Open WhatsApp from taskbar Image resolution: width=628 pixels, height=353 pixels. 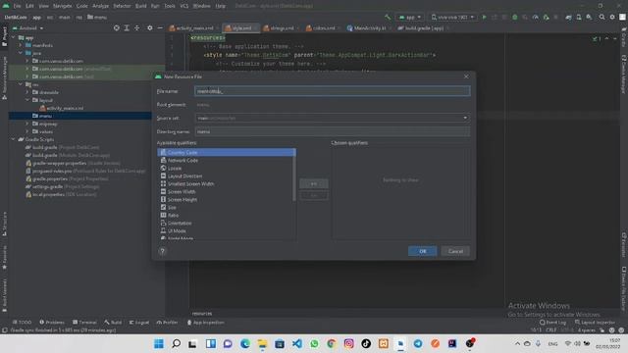[x=314, y=343]
